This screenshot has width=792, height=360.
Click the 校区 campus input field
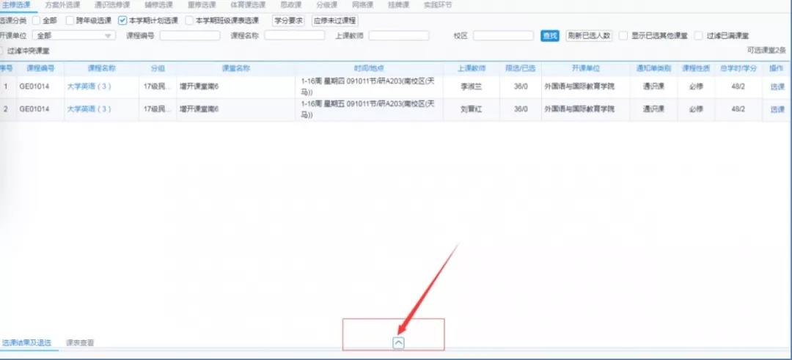(502, 35)
